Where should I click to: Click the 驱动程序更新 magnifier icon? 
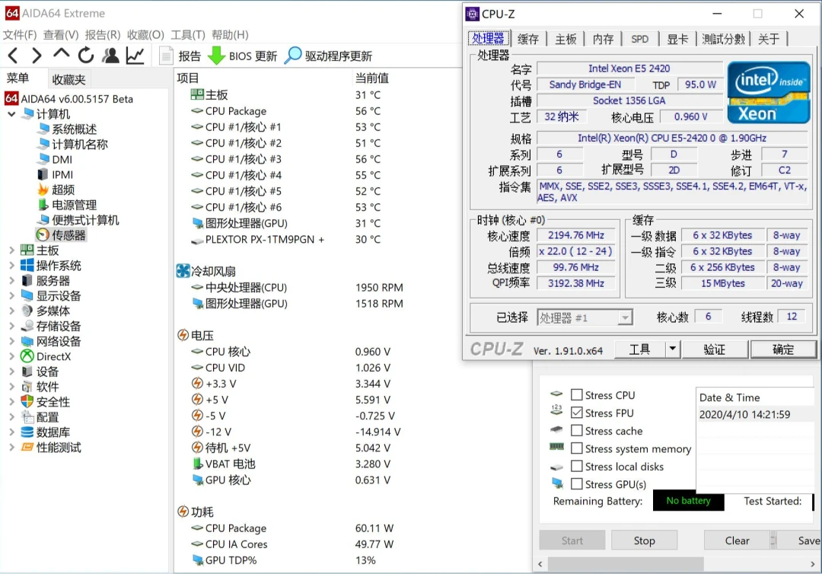[x=293, y=56]
